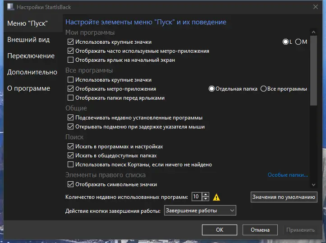Viewport: 326px width, 243px height.
Task: Click the Поиск section heading
Action: pyautogui.click(x=74, y=137)
